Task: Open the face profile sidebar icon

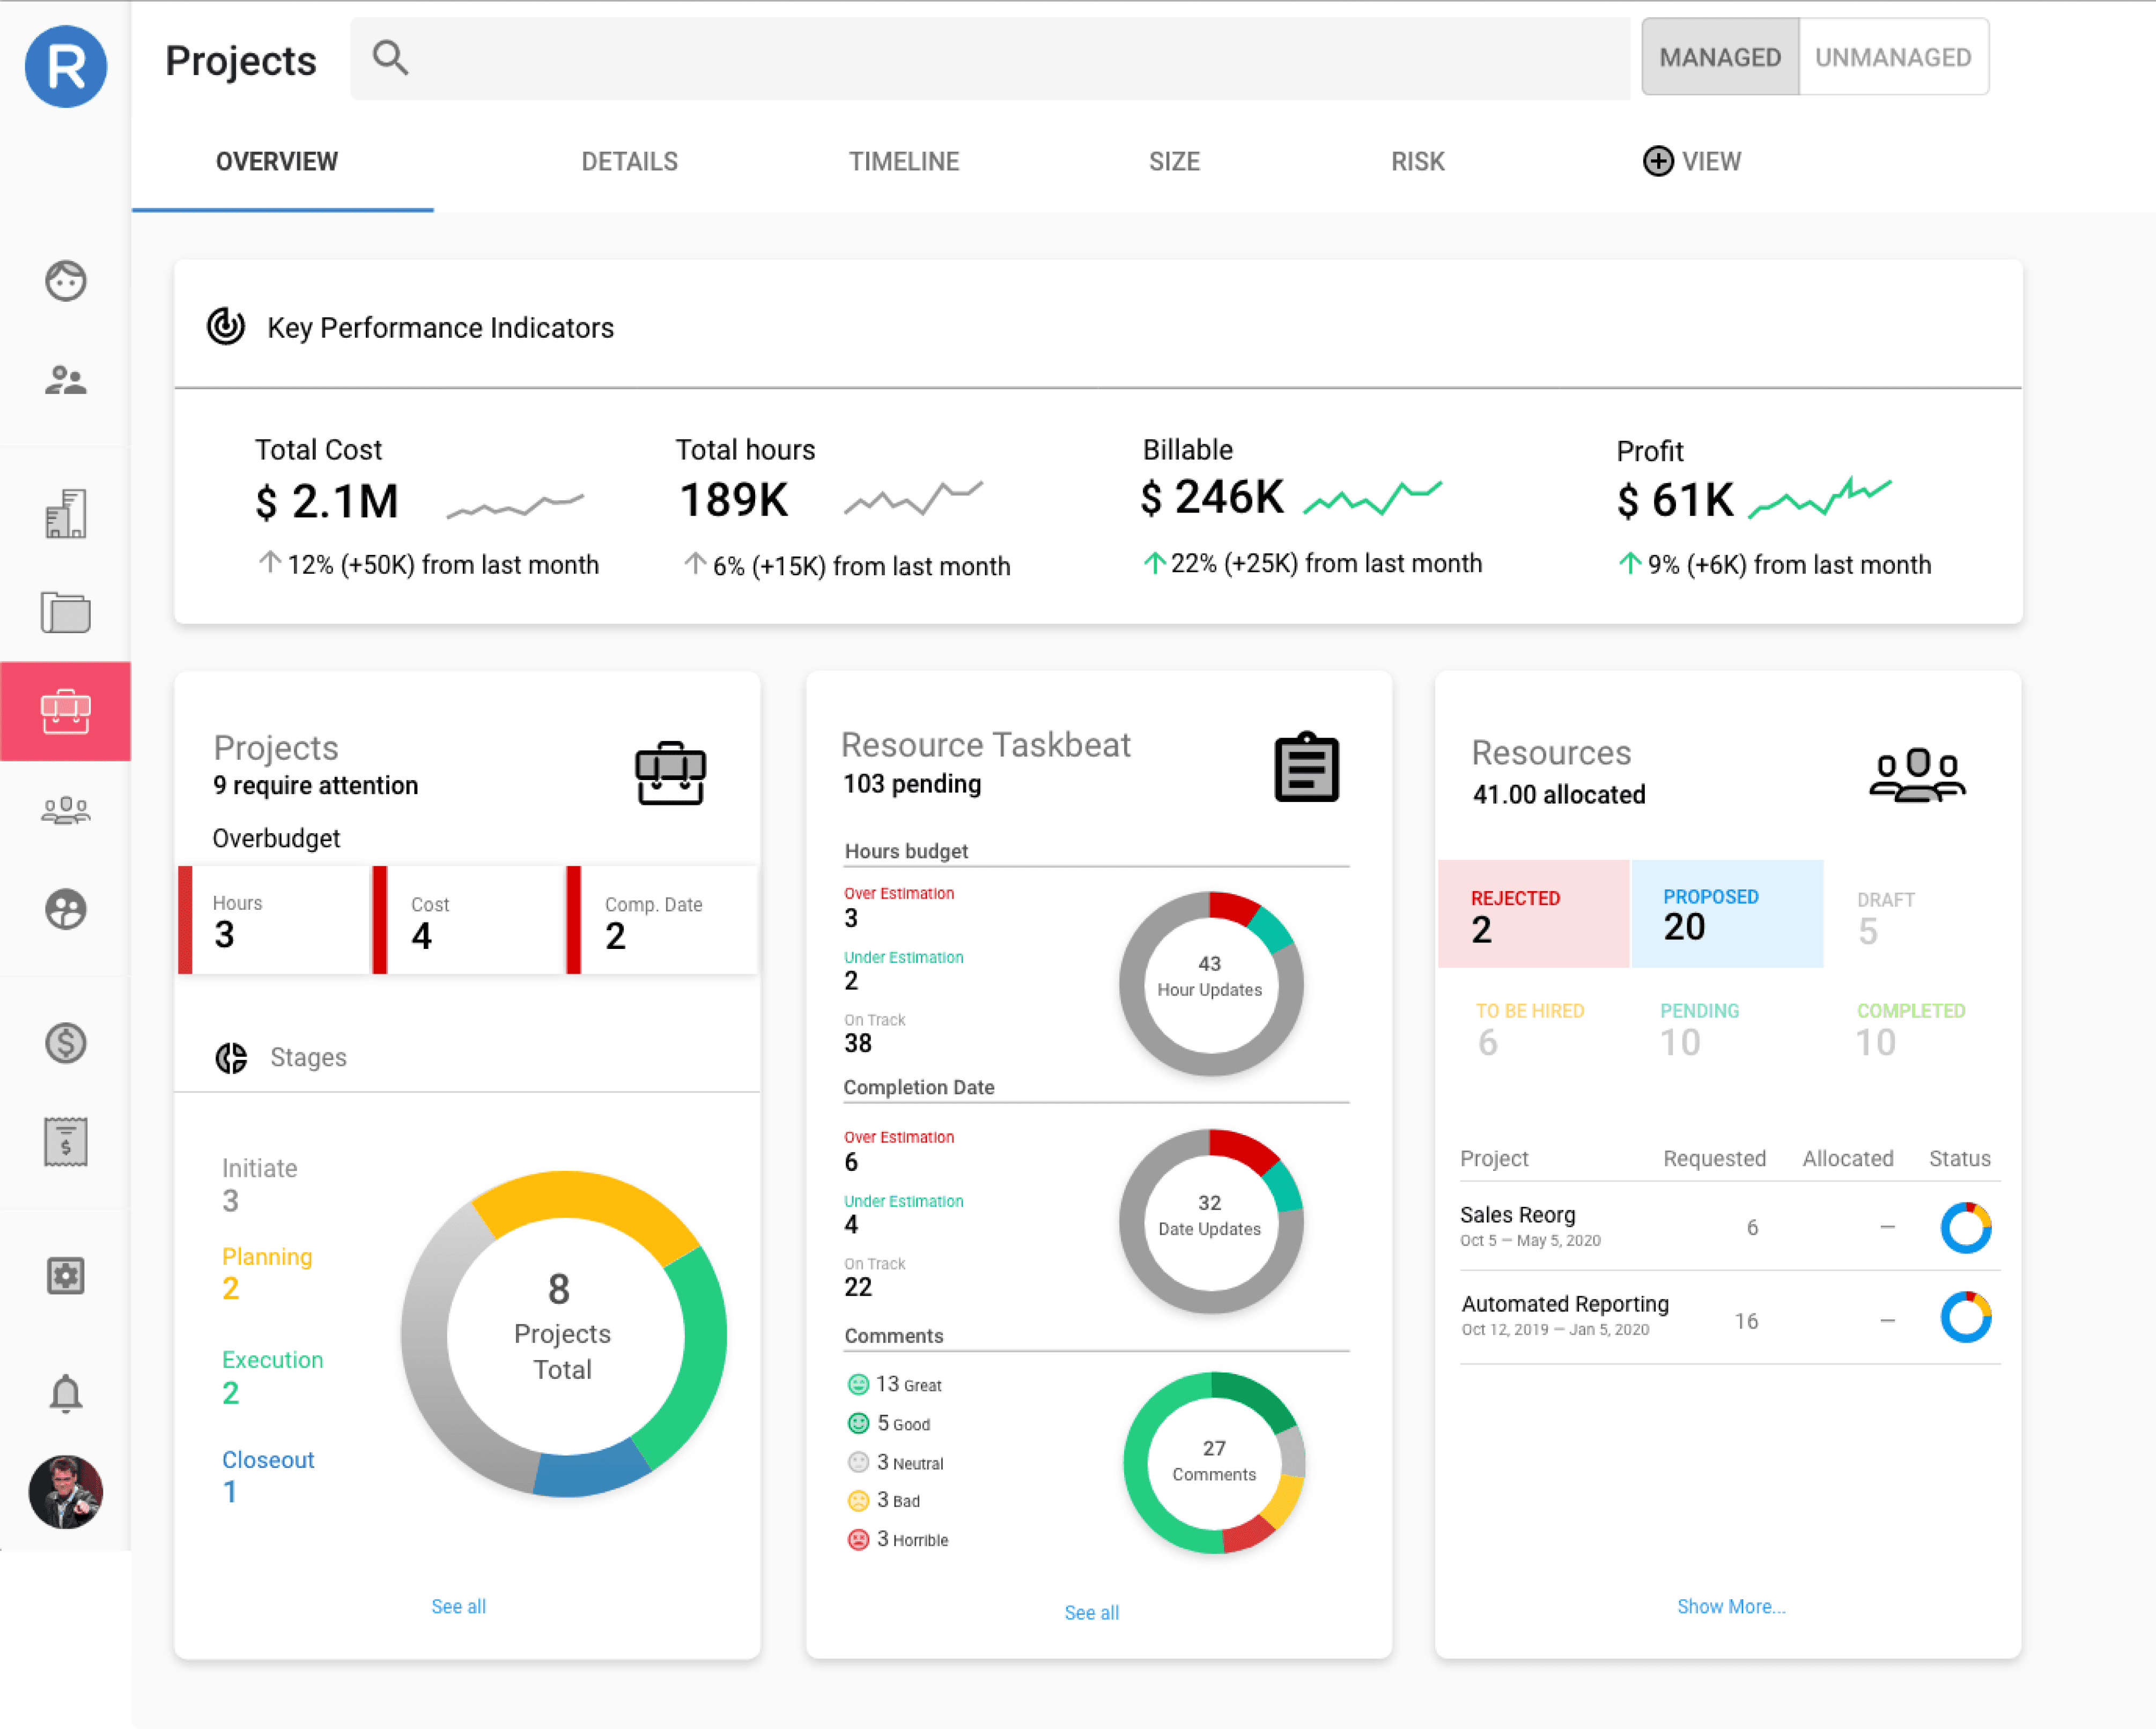Action: pyautogui.click(x=66, y=281)
